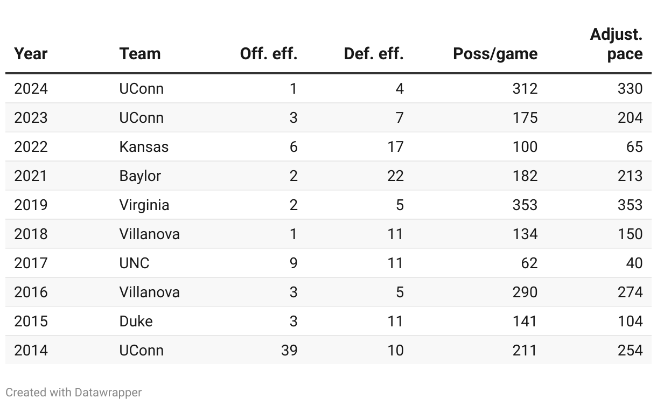Click the Kansas team cell

pyautogui.click(x=144, y=146)
